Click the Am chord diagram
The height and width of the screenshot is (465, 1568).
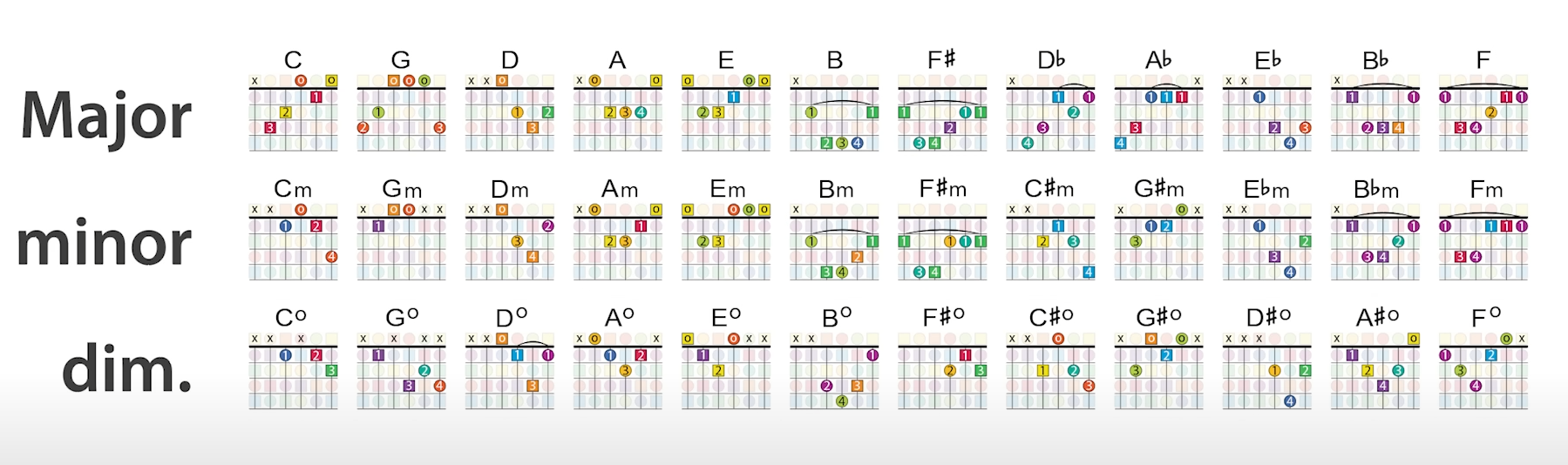coord(617,243)
